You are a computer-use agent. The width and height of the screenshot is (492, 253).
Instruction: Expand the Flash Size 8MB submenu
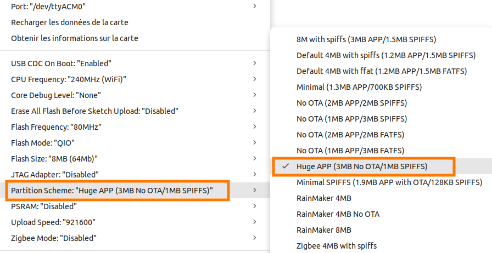coord(54,159)
